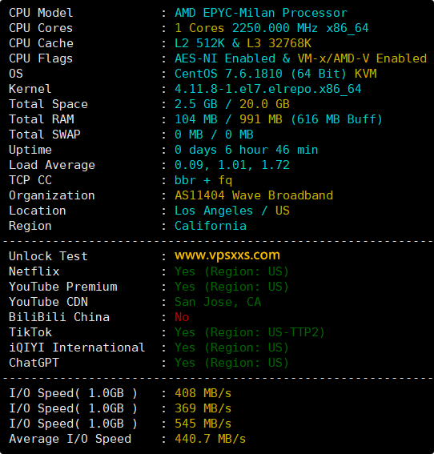Click the 'Netflix' row label
434x454 pixels.
tap(34, 271)
